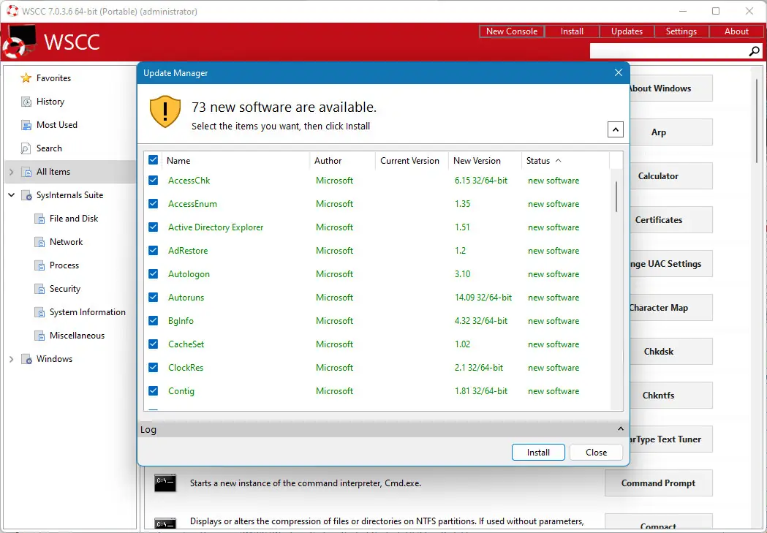Click the System Information category icon
The width and height of the screenshot is (767, 533).
[39, 312]
